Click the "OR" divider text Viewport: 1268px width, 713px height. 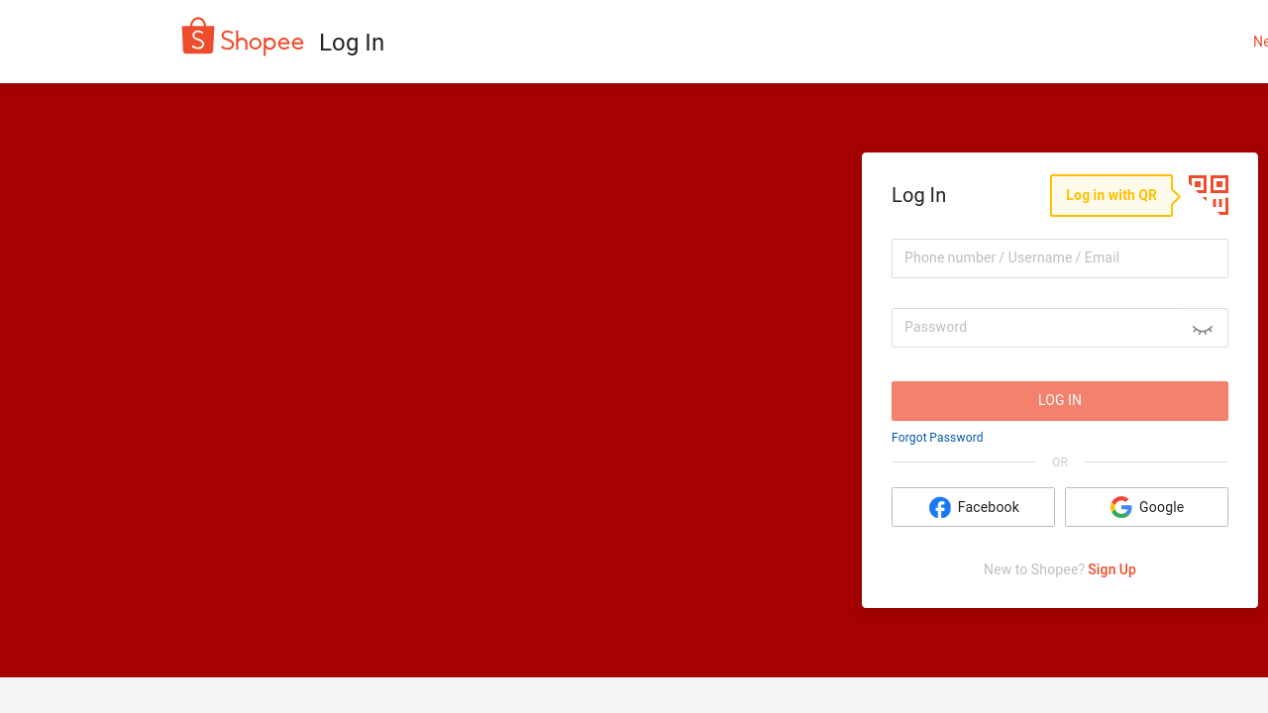[1060, 462]
